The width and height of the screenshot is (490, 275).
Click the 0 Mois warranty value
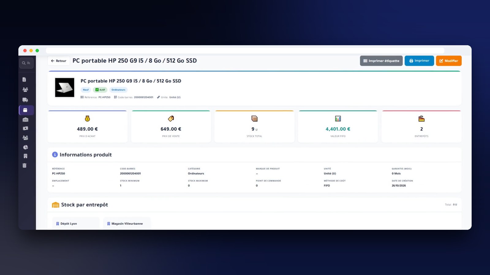tap(396, 174)
